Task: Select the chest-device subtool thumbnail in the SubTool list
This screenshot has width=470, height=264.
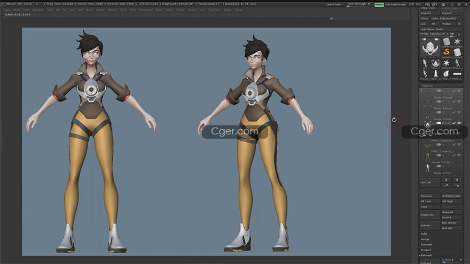Action: point(427,124)
